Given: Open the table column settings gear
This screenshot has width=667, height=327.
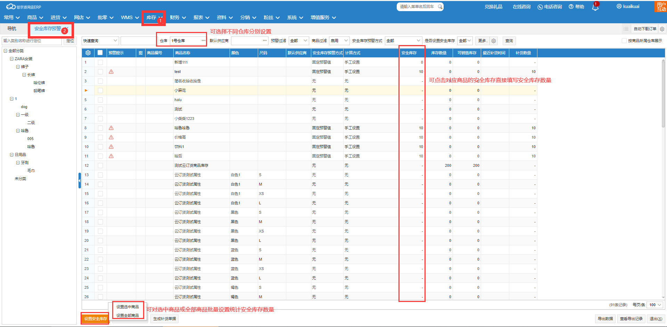Looking at the screenshot, I should coord(88,53).
